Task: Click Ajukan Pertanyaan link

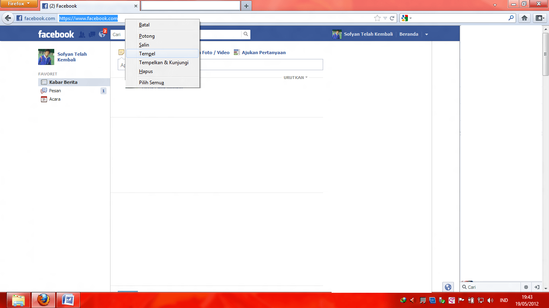Action: [x=264, y=53]
